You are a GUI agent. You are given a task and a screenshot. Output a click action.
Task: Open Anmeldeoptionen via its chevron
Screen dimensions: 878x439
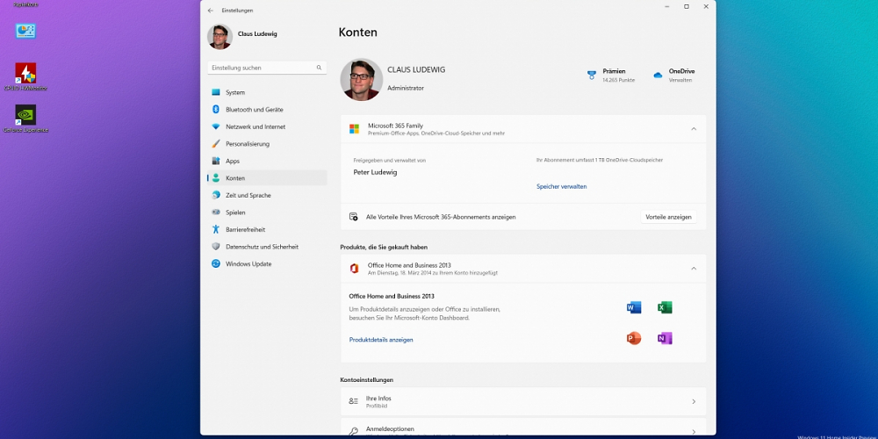tap(694, 432)
